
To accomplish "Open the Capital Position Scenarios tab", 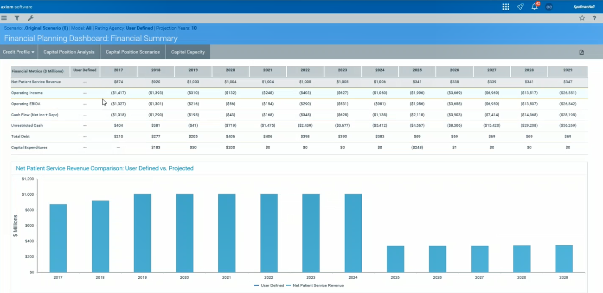I will [133, 52].
